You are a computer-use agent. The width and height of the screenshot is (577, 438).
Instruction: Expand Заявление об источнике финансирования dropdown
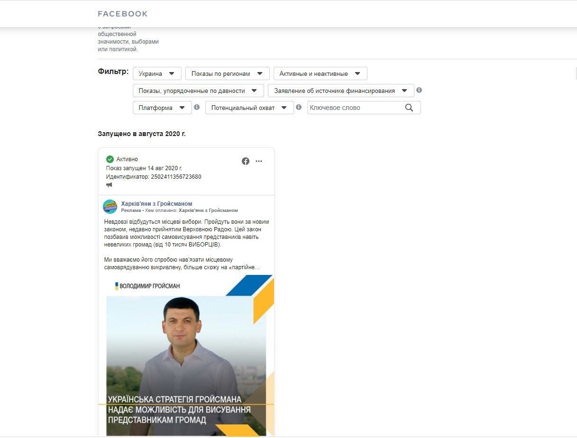pos(340,91)
